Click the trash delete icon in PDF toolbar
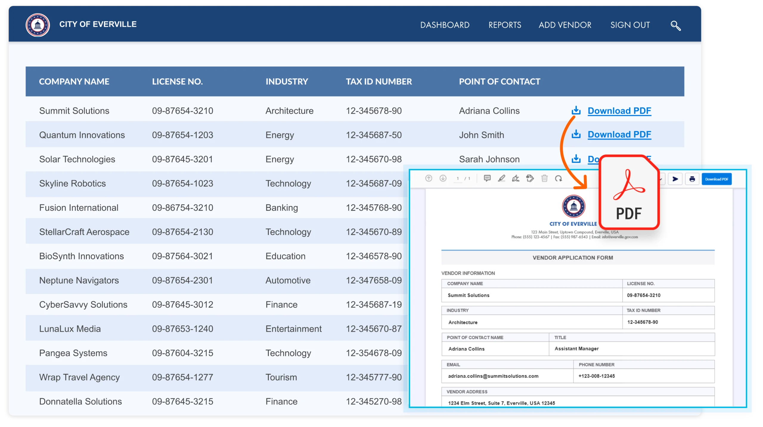 (545, 178)
